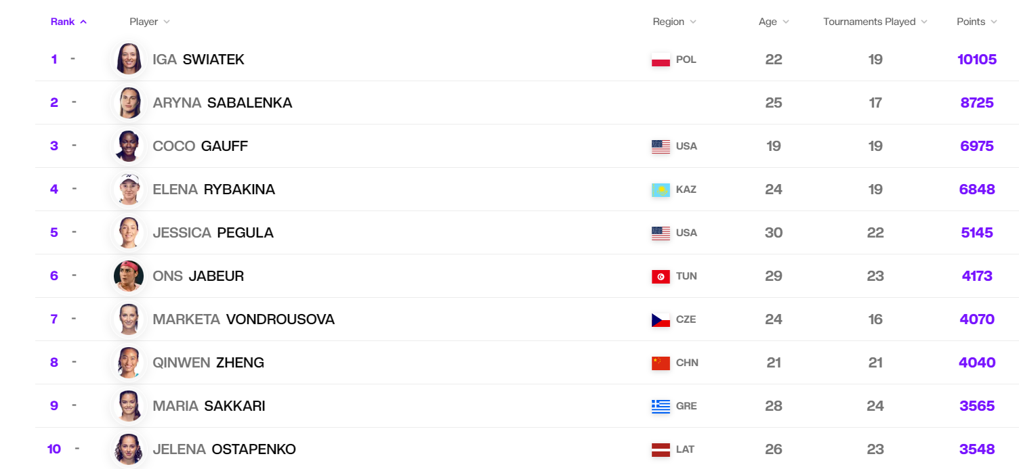Sort by Points column header
This screenshot has height=469, width=1019.
[x=976, y=22]
